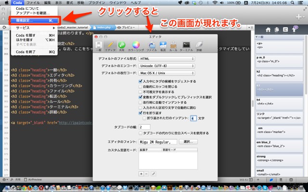Image resolution: width=308 pixels, height=192 pixels.
Task: Click the volume icon in menu bar
Action: [x=222, y=3]
